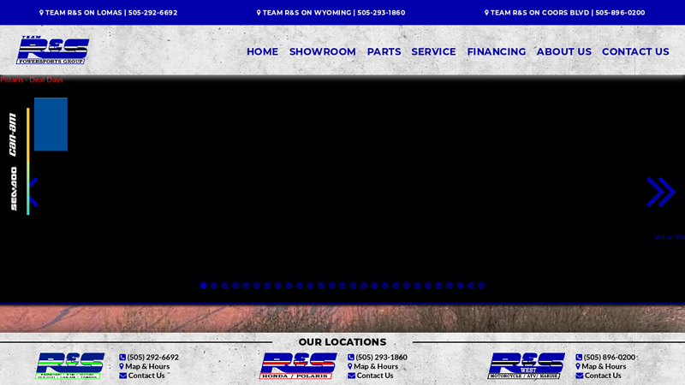
Task: Open the SHOWROOM menu
Action: point(323,51)
